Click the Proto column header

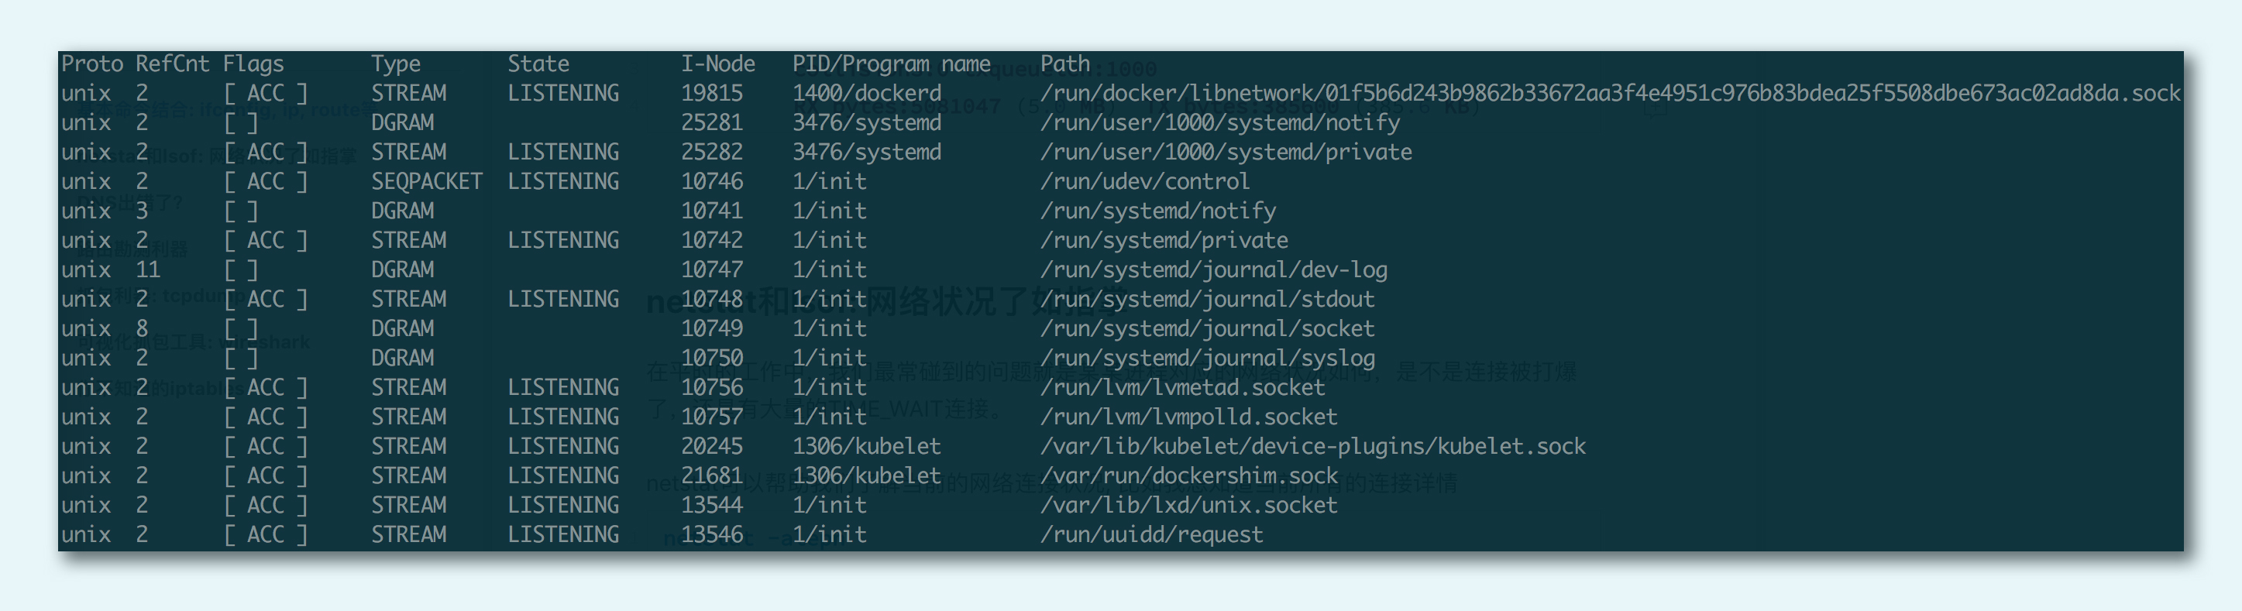coord(92,64)
